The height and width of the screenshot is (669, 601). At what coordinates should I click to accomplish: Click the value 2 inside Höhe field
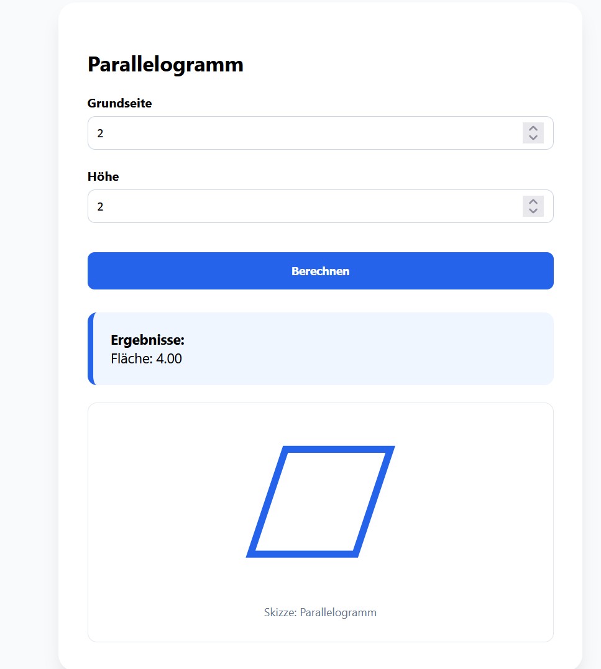[100, 207]
